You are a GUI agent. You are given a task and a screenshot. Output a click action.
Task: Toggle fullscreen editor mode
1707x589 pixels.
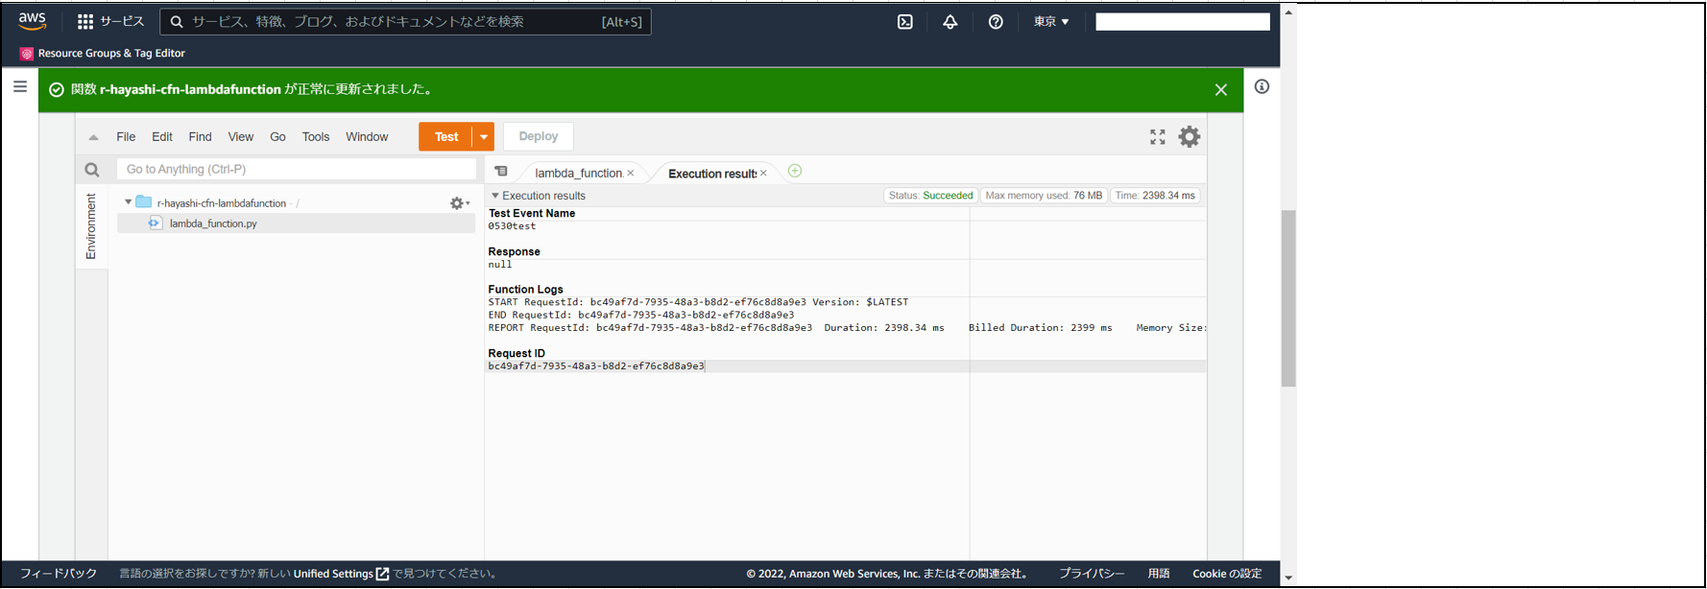coord(1158,137)
